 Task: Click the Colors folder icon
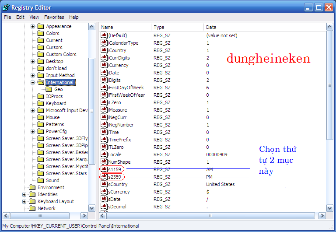pyautogui.click(x=41, y=33)
